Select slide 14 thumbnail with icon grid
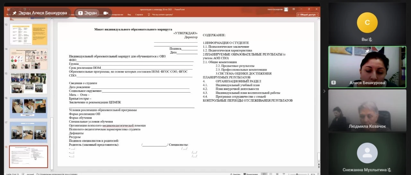411x175 pixels. pyautogui.click(x=28, y=58)
